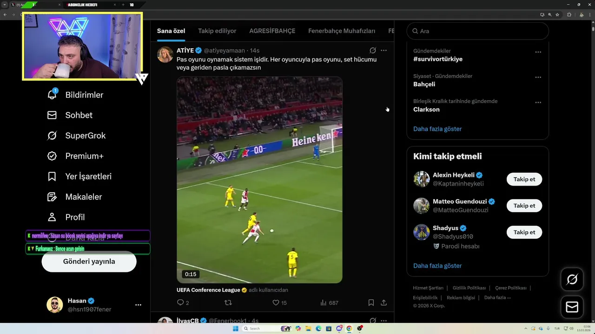Open Çerez Politikası link
This screenshot has width=595, height=334.
tap(511, 288)
